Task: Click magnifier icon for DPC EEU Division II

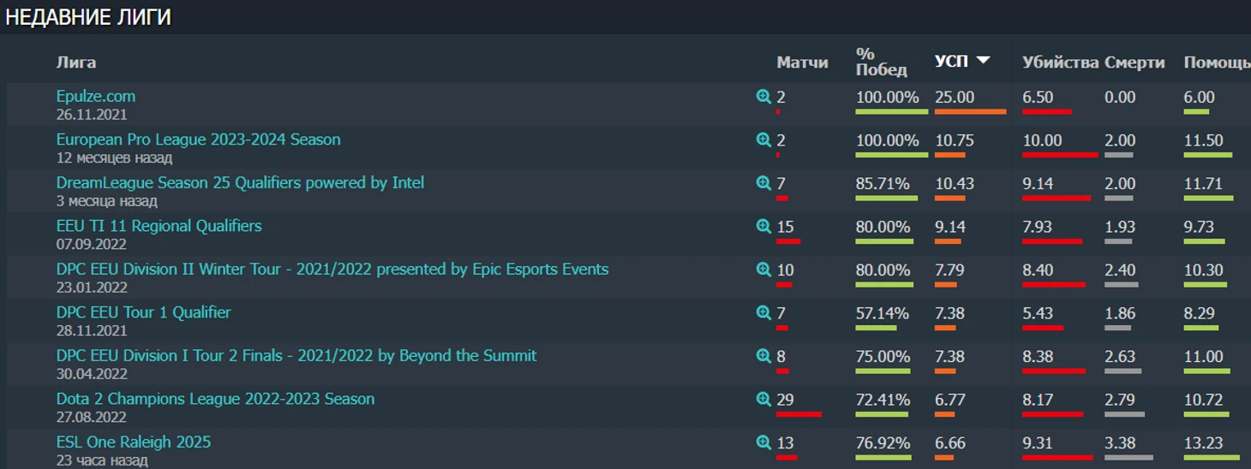Action: [x=763, y=270]
